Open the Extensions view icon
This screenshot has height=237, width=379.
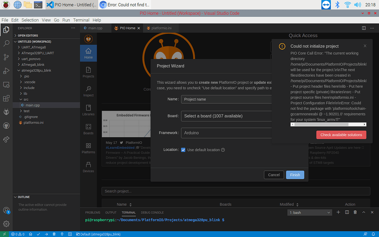pos(6,99)
